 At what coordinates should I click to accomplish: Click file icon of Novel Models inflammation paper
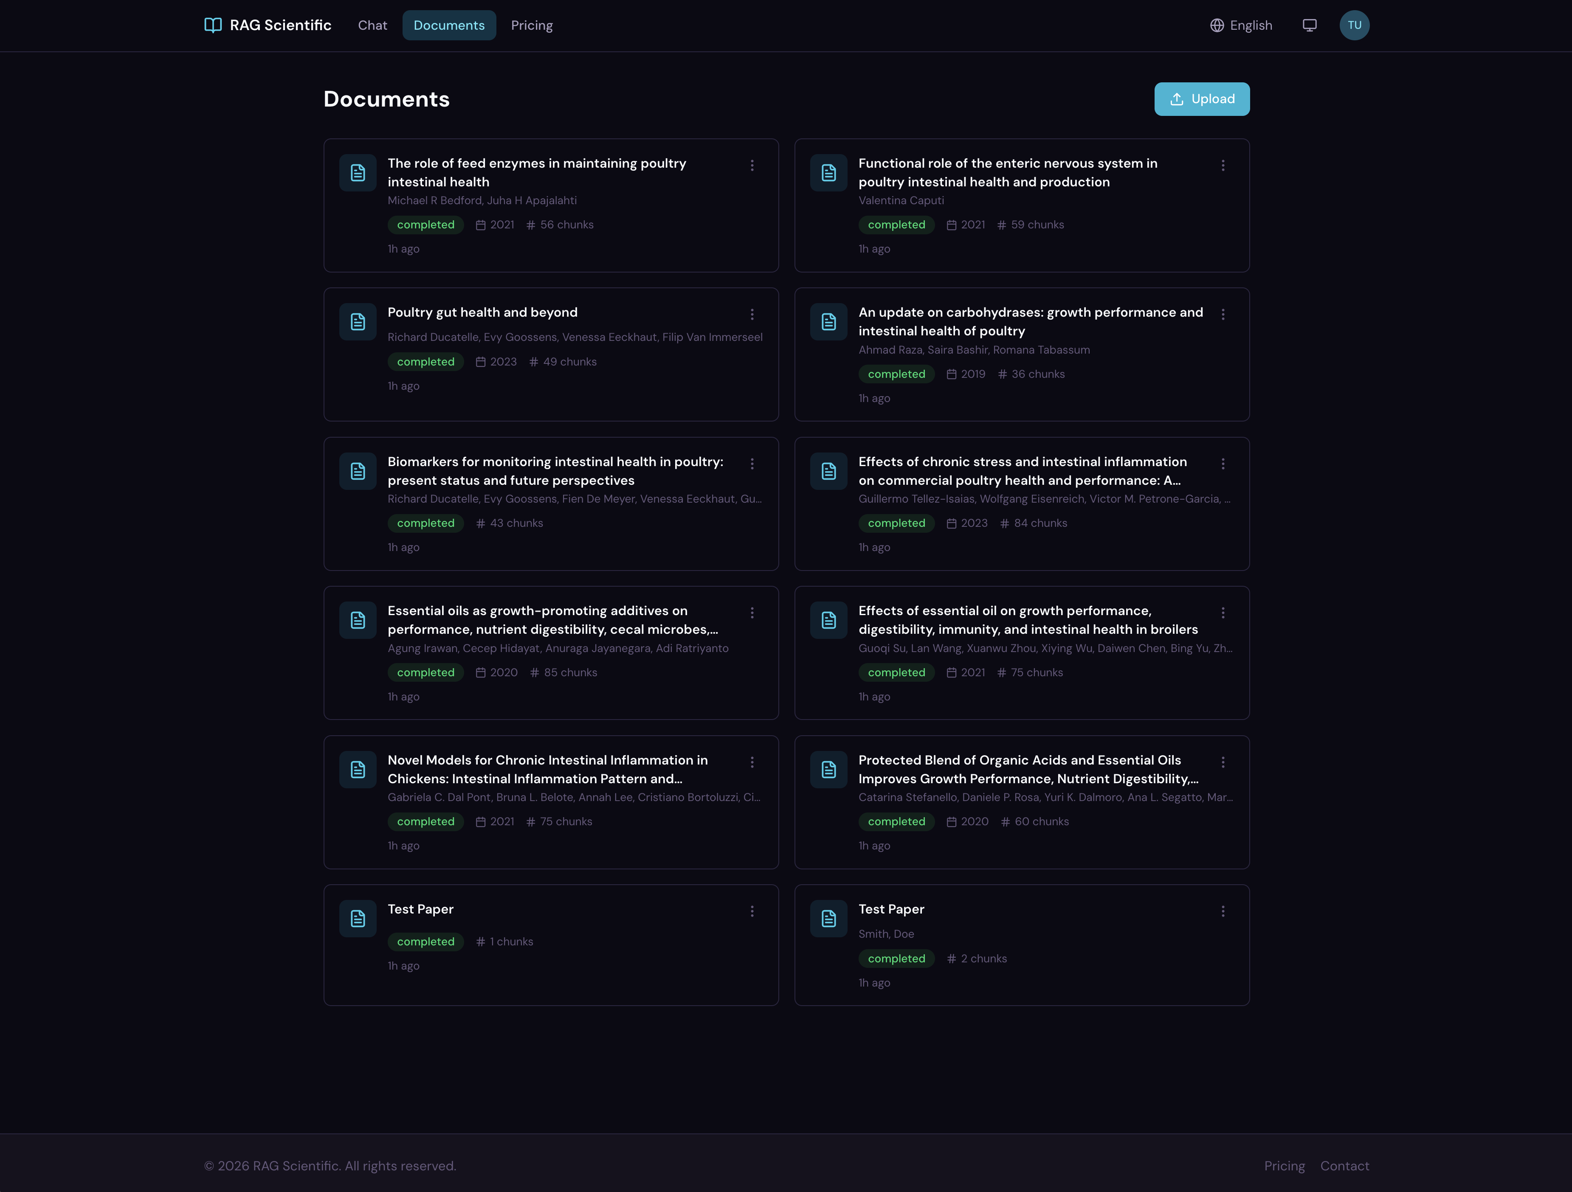[358, 769]
